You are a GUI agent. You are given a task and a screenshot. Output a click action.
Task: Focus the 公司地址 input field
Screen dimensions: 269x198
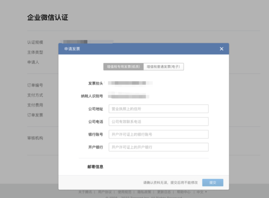tap(159, 109)
